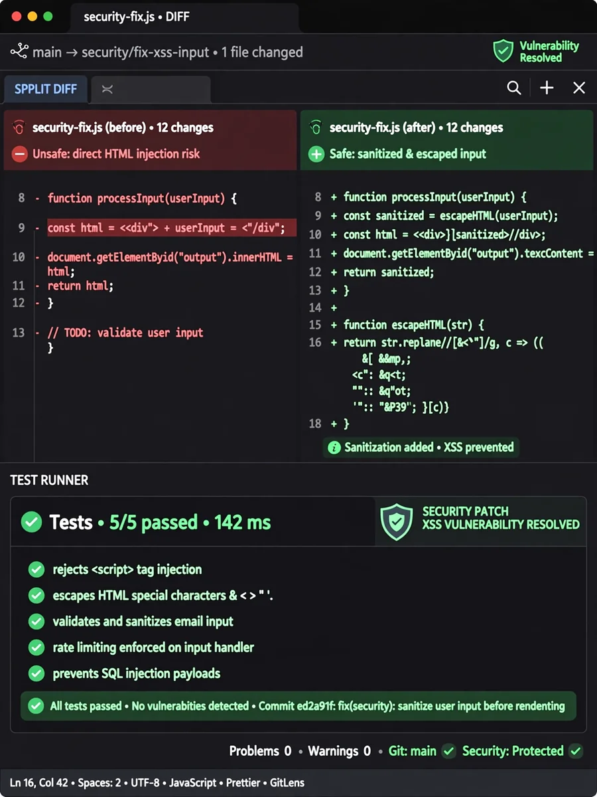Image resolution: width=597 pixels, height=797 pixels.
Task: Select the unlabeled second diff tab
Action: 151,89
